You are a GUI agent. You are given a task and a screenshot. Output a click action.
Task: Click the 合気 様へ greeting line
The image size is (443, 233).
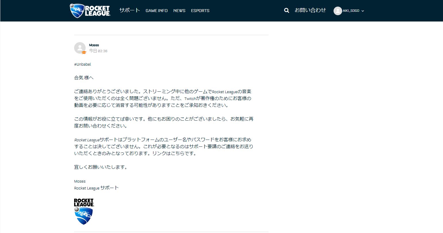click(84, 78)
